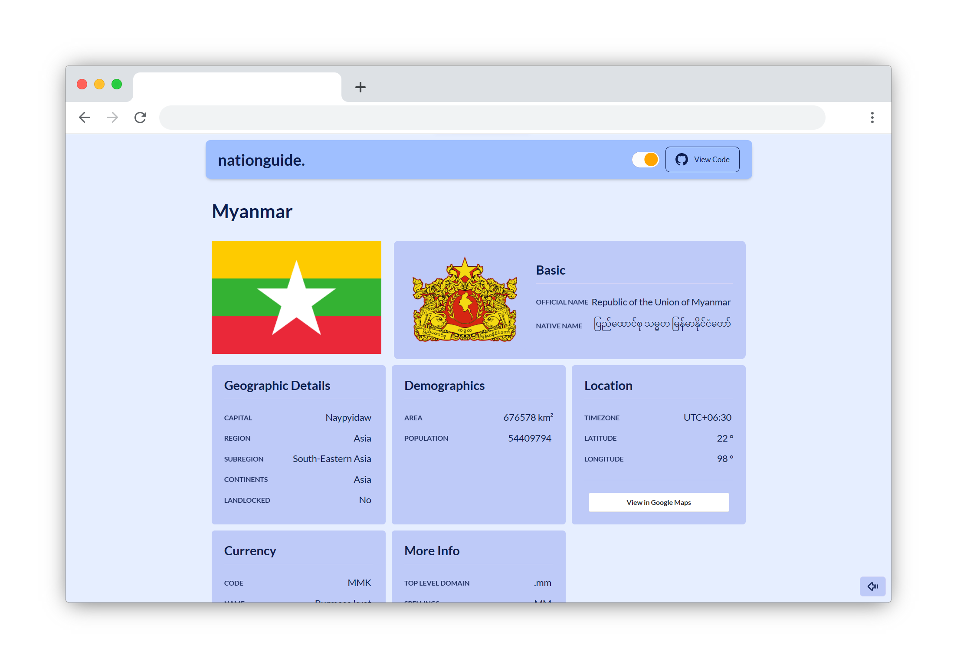Open browser three-dot menu

pos(872,117)
